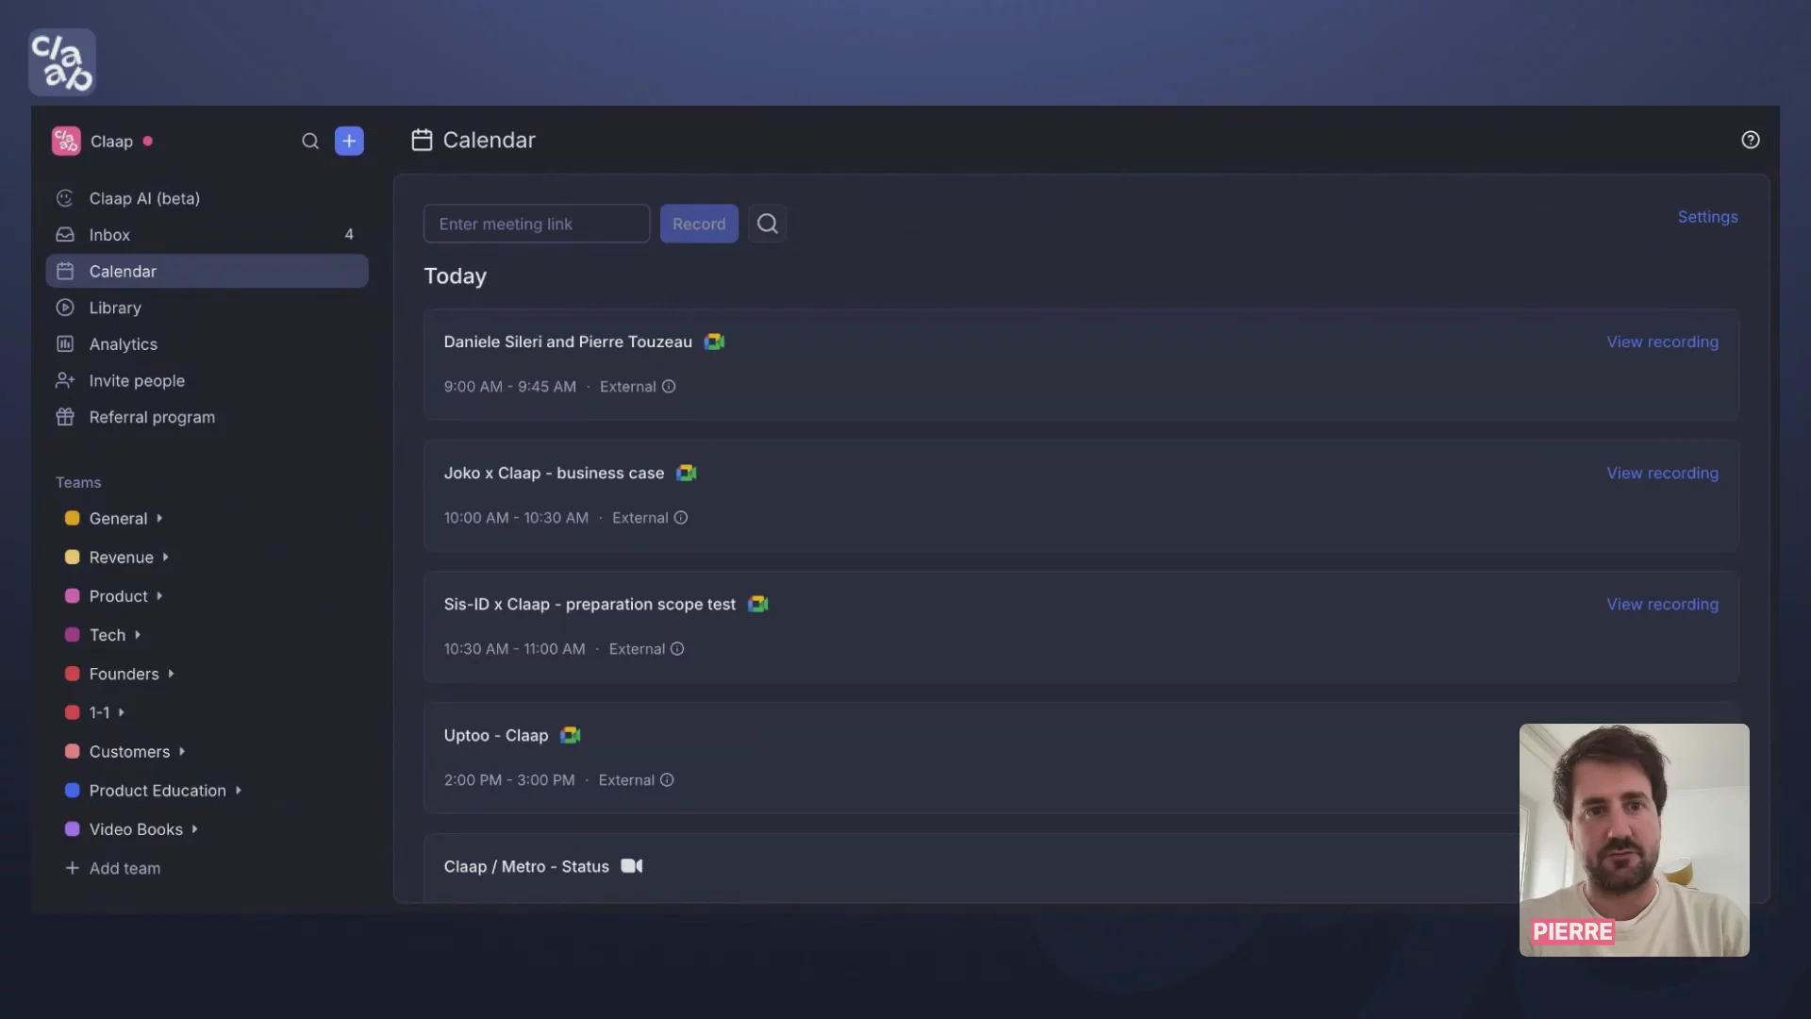This screenshot has width=1811, height=1019.
Task: Expand the 1-1 team arrow
Action: [122, 712]
